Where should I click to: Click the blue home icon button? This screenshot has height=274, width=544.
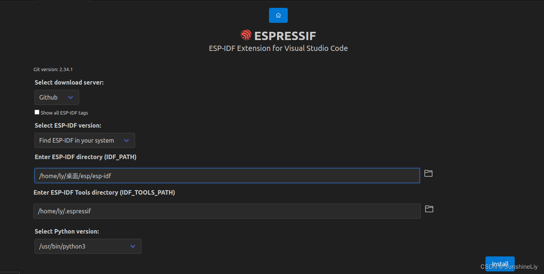click(x=278, y=15)
